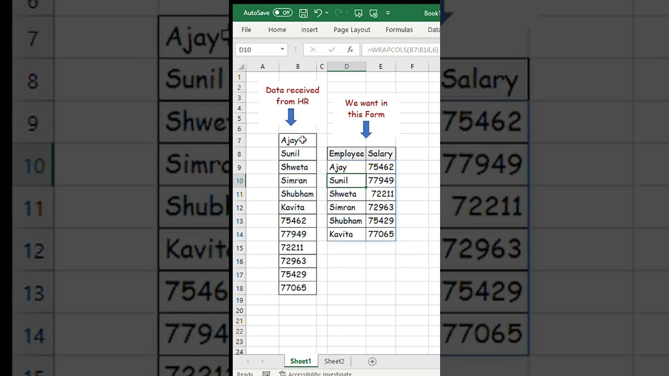Viewport: 669px width, 376px height.
Task: Click the quick access icon right of Redo
Action: click(x=359, y=13)
